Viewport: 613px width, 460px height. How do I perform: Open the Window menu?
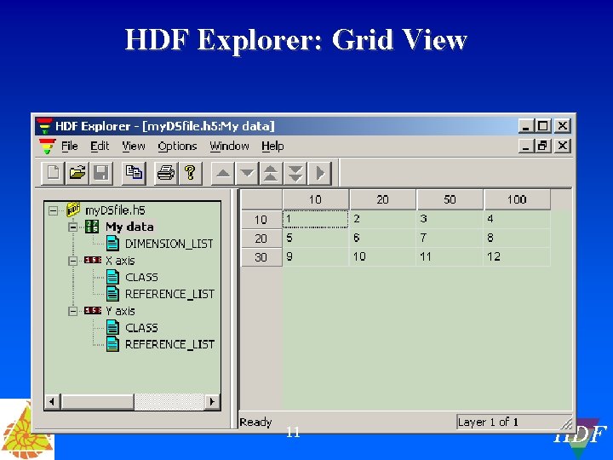[x=229, y=147]
